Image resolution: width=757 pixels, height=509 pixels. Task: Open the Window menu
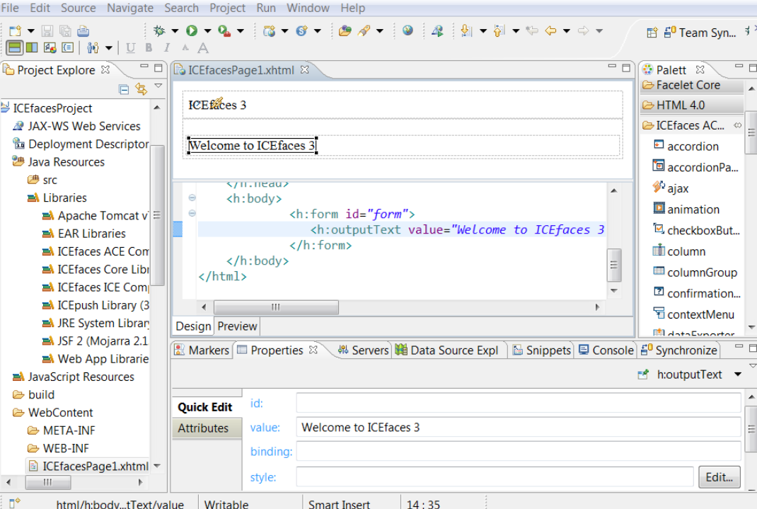click(x=308, y=8)
